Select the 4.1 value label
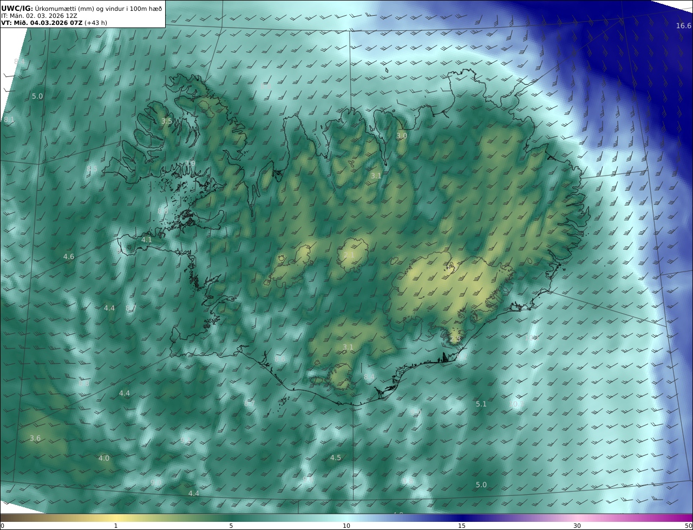693x530 pixels. [146, 240]
